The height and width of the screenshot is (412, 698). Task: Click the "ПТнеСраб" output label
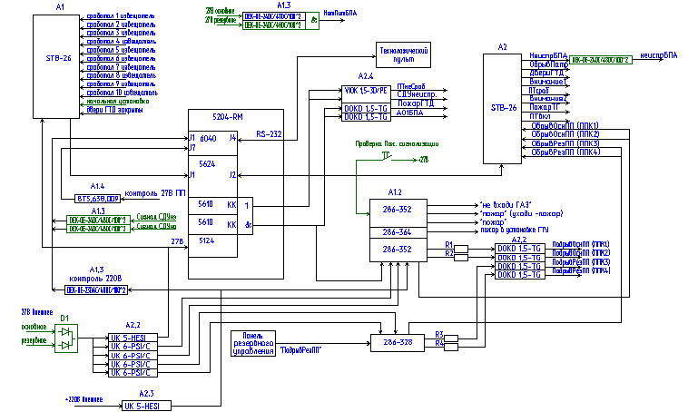tap(411, 86)
